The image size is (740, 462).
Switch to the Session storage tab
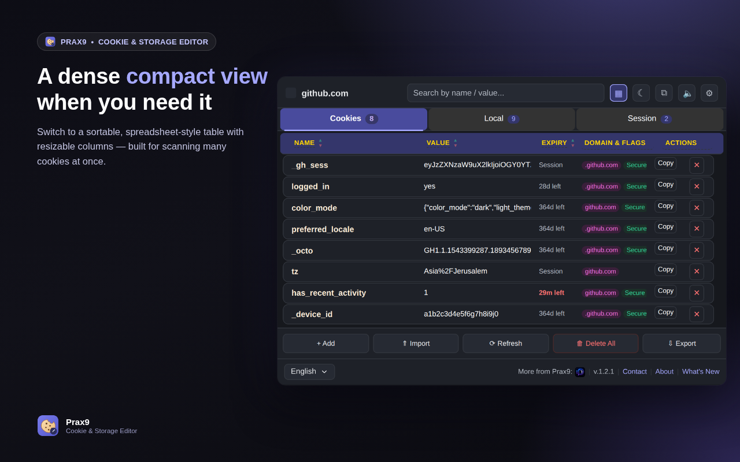(650, 119)
